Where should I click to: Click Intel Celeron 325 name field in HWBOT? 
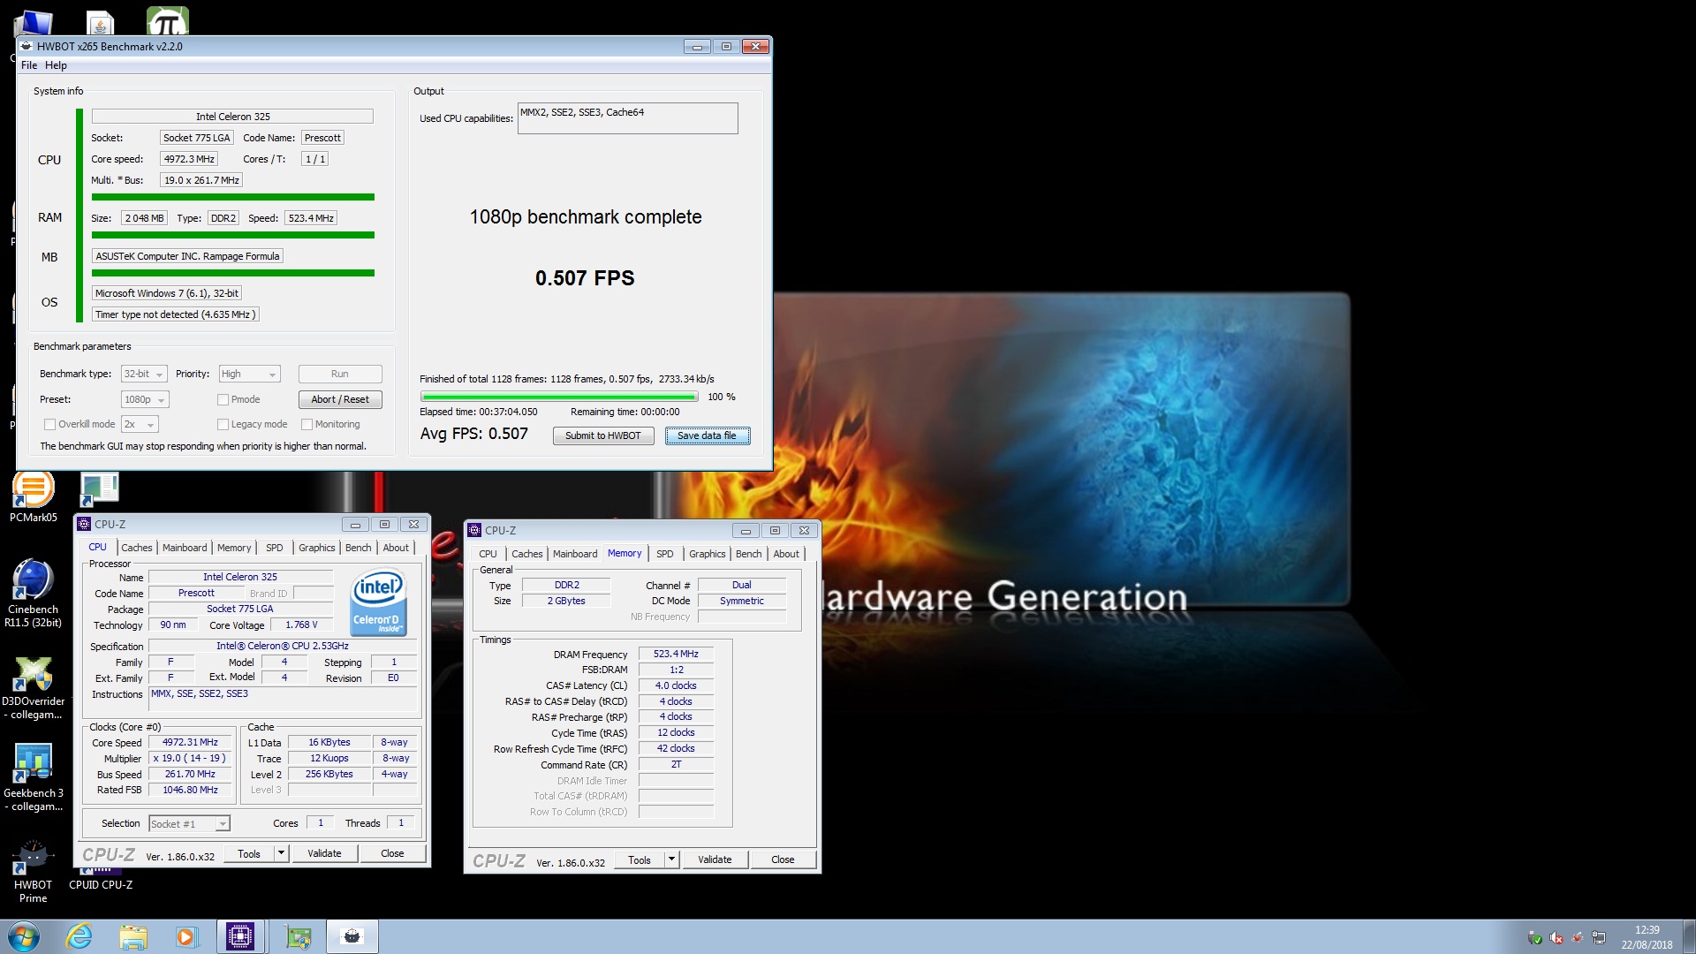point(232,117)
